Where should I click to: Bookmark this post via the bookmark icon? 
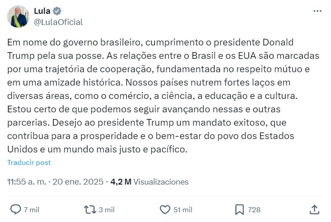[x=239, y=209]
